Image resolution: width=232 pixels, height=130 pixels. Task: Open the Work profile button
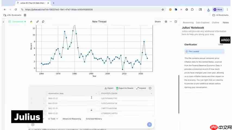click(x=218, y=9)
